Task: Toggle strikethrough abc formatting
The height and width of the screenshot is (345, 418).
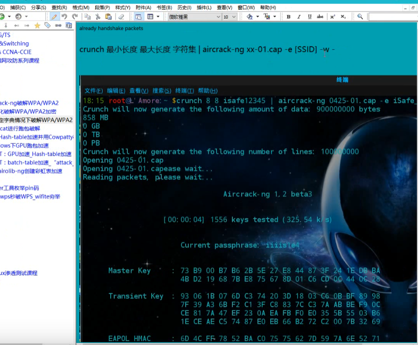Action: 320,16
